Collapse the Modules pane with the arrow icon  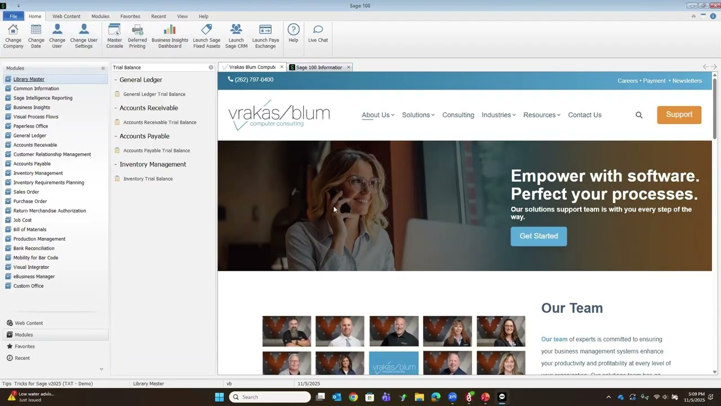103,68
